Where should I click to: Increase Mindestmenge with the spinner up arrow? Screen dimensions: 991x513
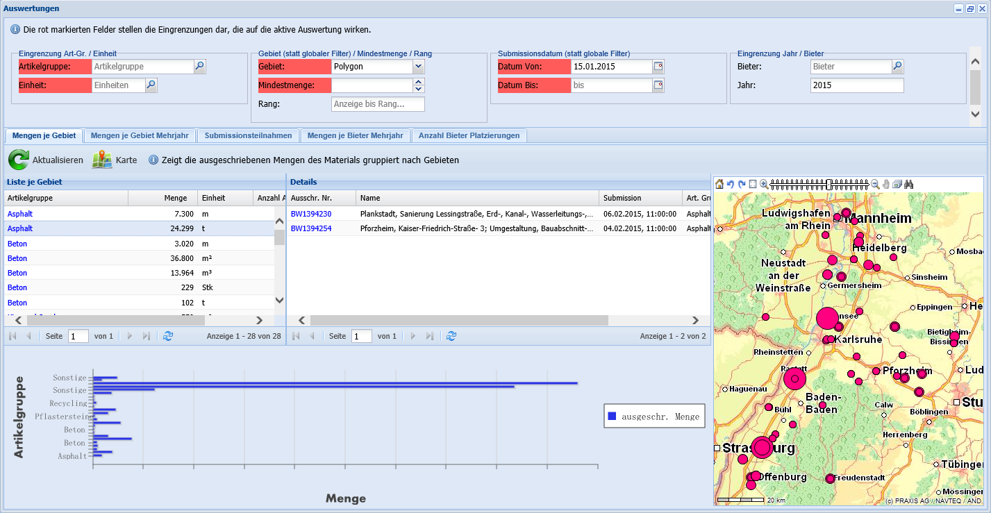tap(418, 82)
